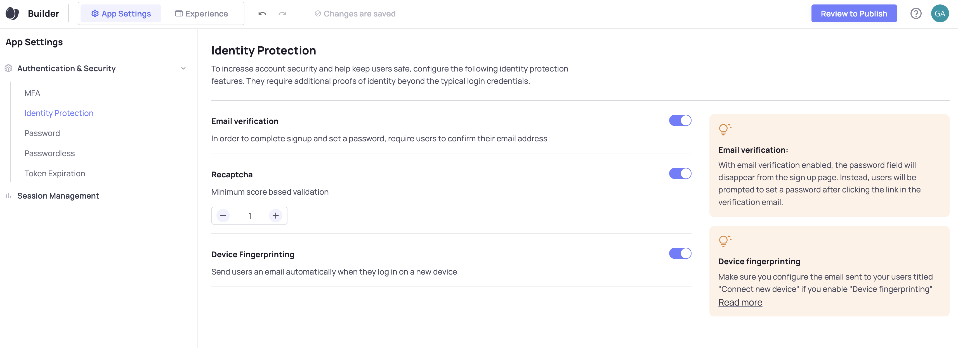Image resolution: width=958 pixels, height=348 pixels.
Task: Click the undo arrow icon
Action: coord(262,14)
